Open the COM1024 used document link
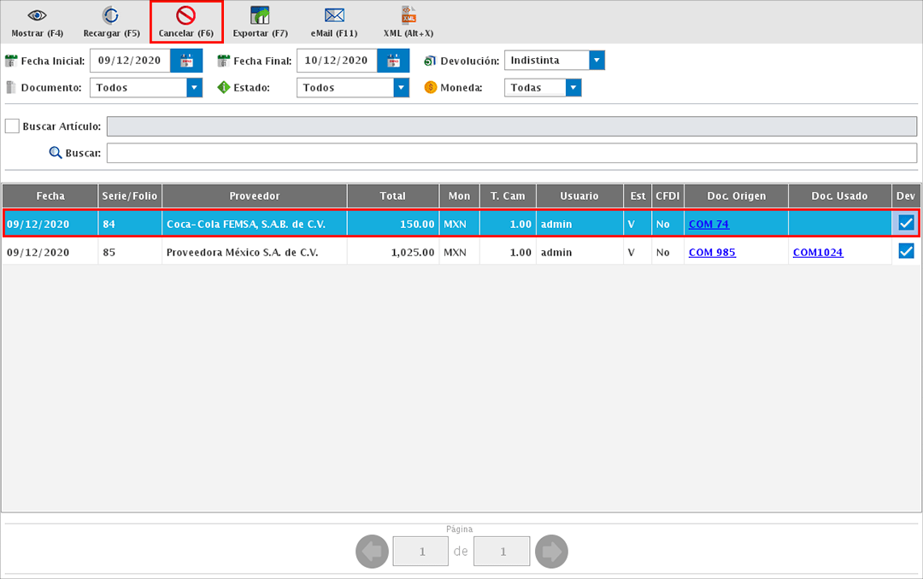Image resolution: width=923 pixels, height=579 pixels. 817,253
